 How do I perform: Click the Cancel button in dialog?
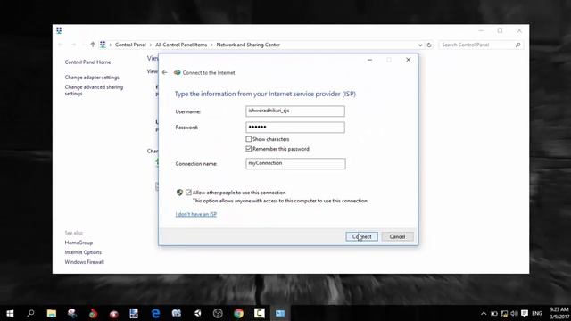coord(397,236)
